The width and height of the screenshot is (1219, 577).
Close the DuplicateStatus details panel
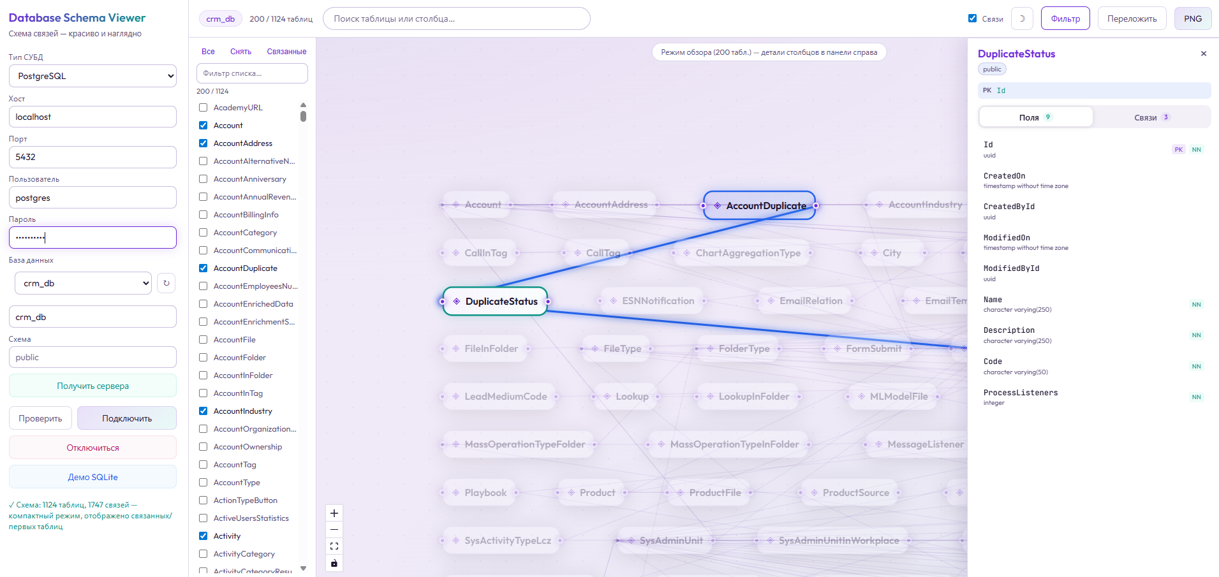click(x=1204, y=54)
